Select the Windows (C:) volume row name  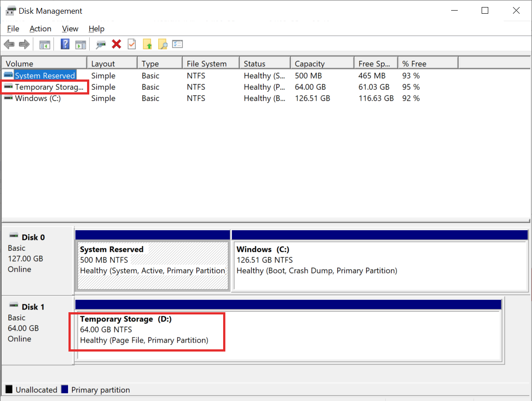pos(38,98)
